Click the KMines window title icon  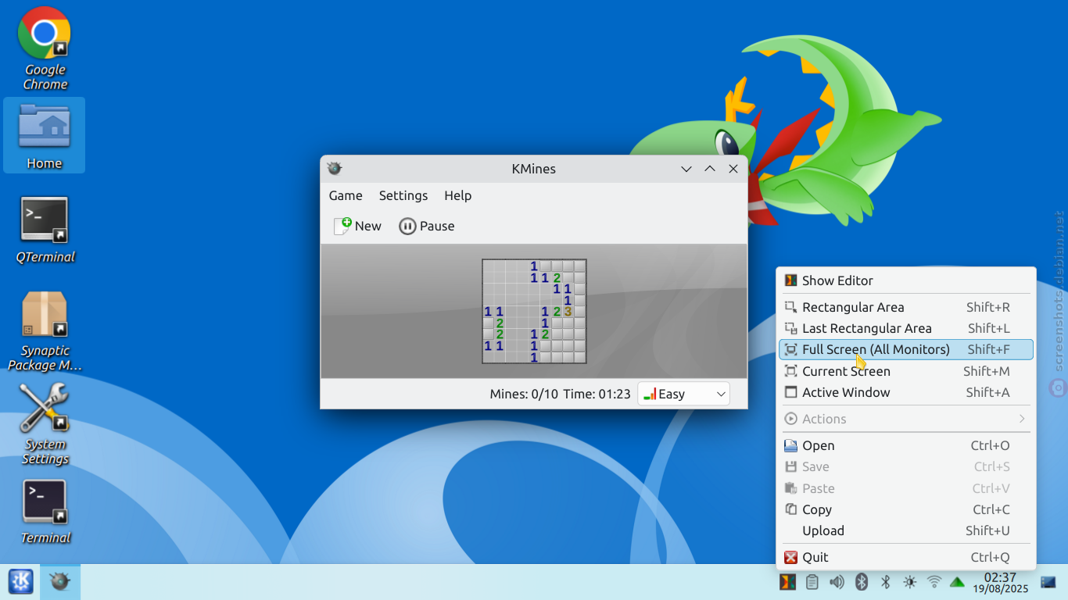pyautogui.click(x=335, y=168)
